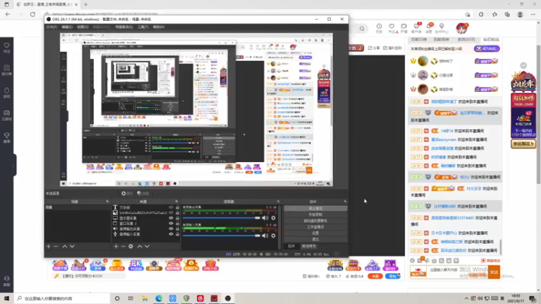This screenshot has height=304, width=541.
Task: Pop out the 控件 dock via header icon
Action: pos(345,201)
